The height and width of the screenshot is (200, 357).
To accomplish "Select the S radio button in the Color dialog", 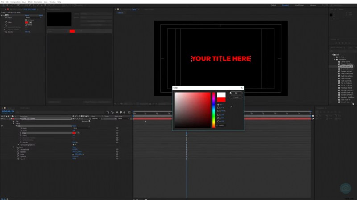I will (x=218, y=108).
